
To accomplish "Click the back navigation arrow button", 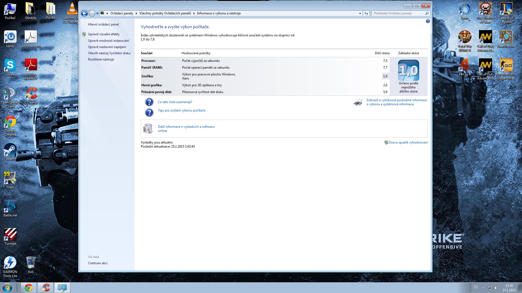I will (x=84, y=13).
